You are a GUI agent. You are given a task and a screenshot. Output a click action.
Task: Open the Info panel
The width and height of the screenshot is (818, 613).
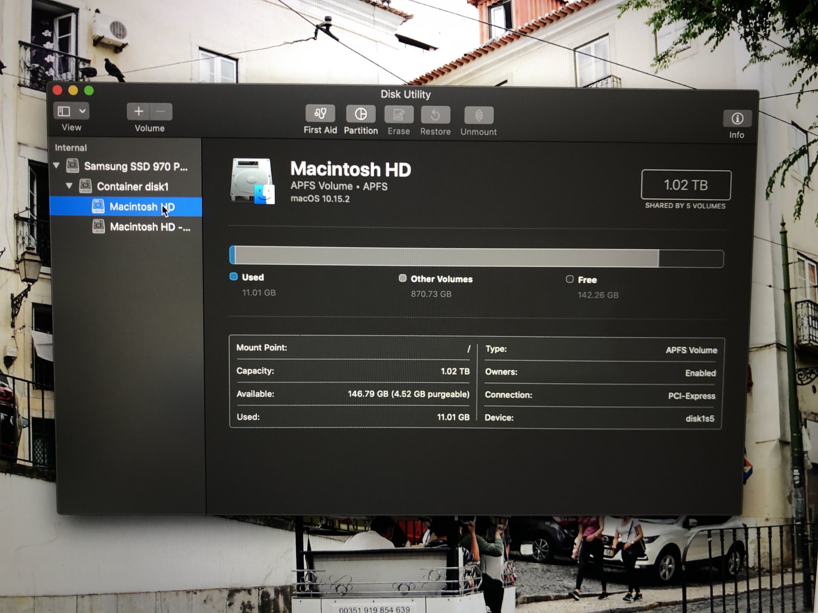pos(737,119)
